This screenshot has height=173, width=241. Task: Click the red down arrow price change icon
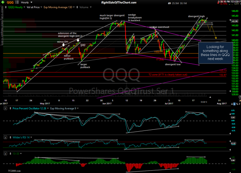pyautogui.click(x=218, y=2)
